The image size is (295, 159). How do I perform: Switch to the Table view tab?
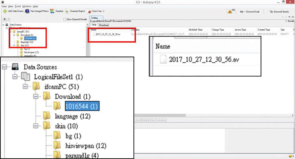(x=94, y=25)
